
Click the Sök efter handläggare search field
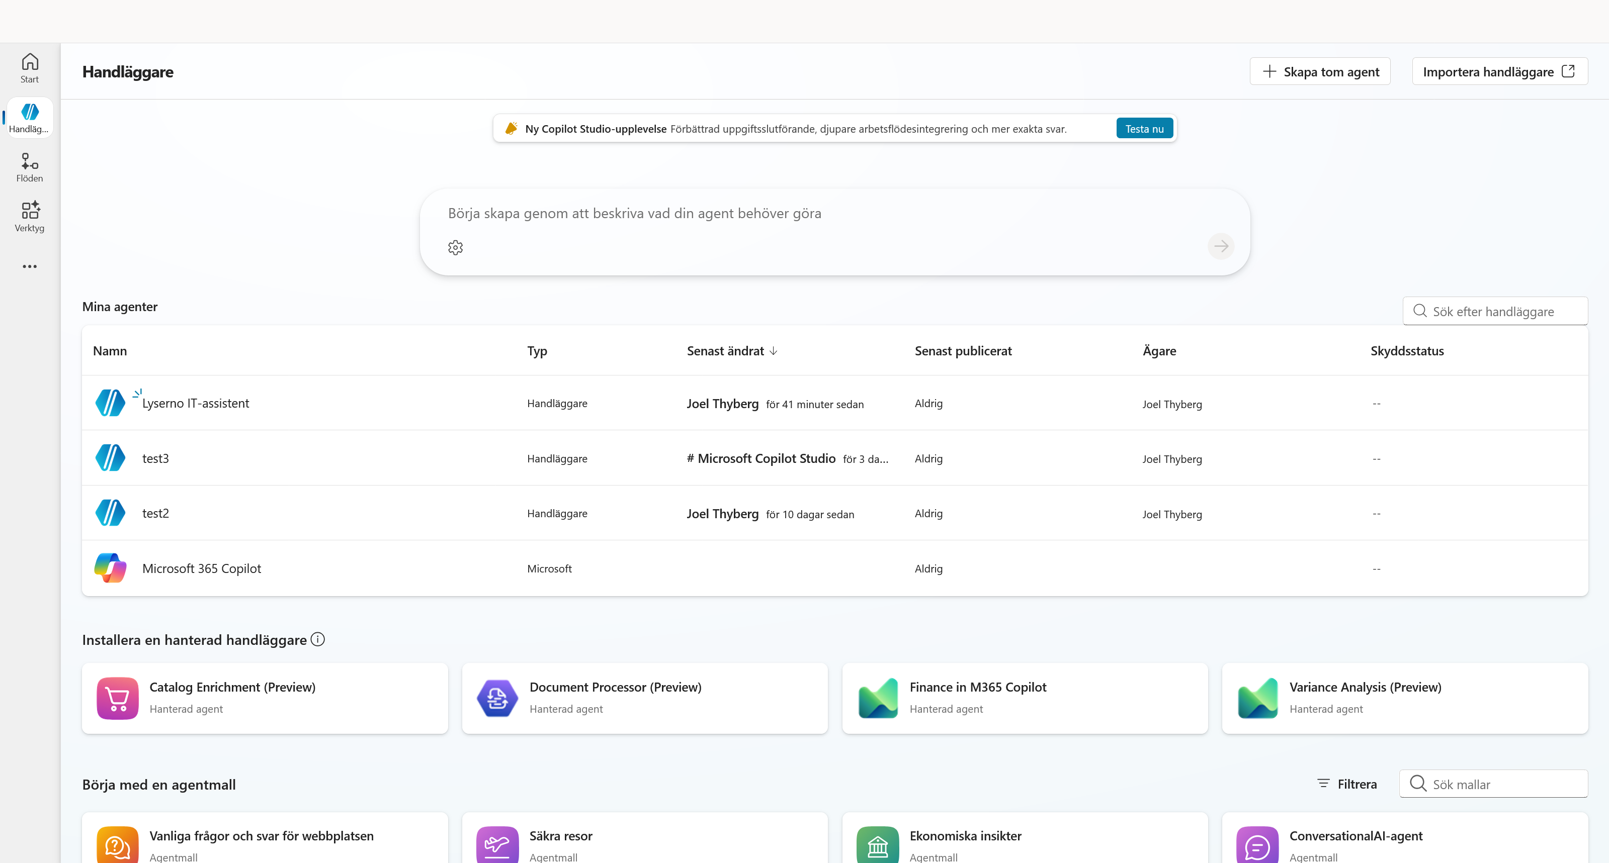tap(1495, 312)
